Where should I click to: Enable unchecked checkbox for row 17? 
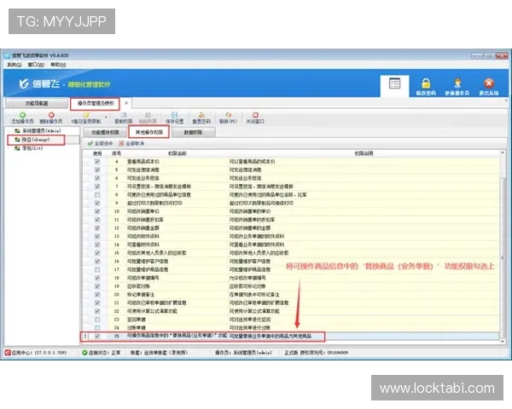coord(97,270)
